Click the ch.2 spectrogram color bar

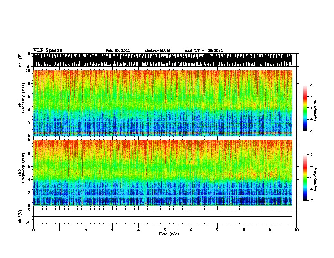tap(305, 177)
